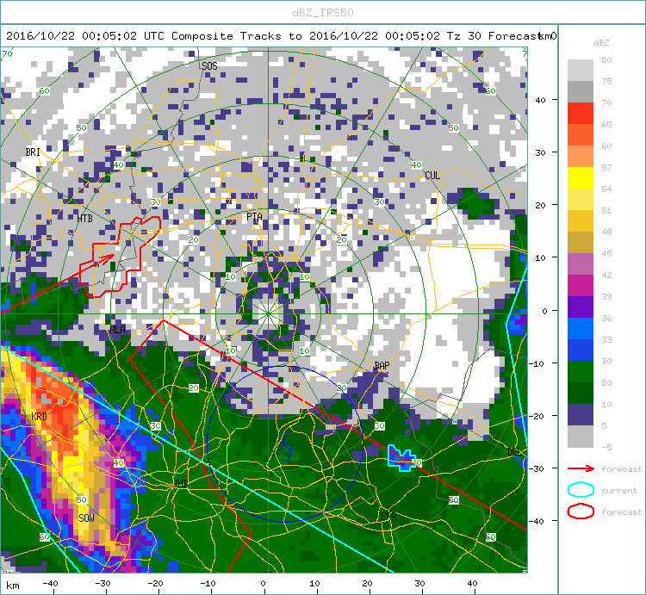Screen dimensions: 646x595
Task: Click the SPR station label
Action: [388, 516]
